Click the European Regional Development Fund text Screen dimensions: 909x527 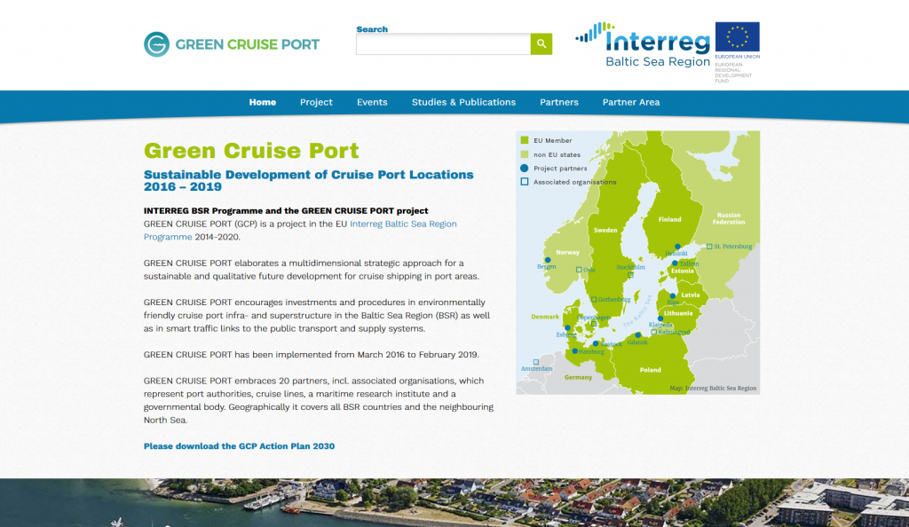(733, 73)
